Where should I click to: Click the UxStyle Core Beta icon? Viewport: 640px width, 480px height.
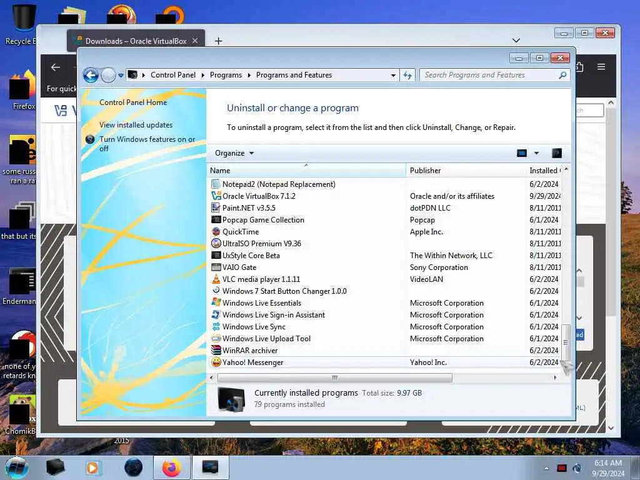[216, 255]
